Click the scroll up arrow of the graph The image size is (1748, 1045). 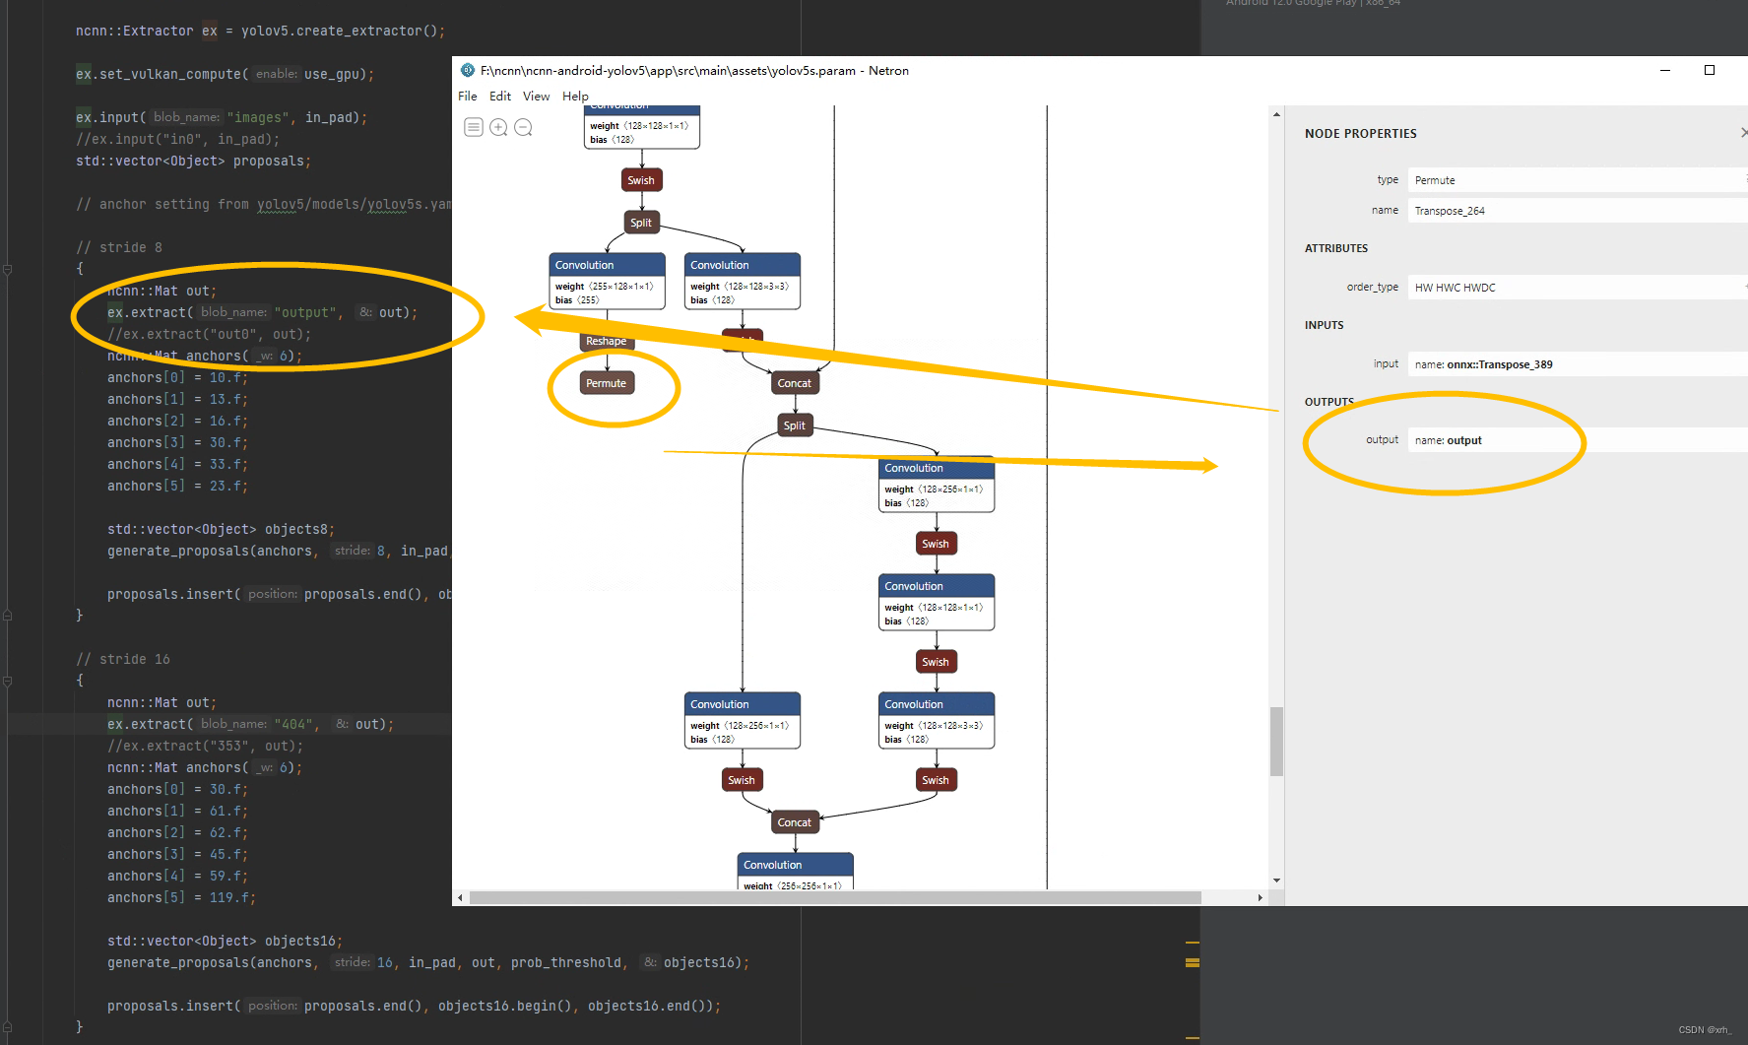[x=1276, y=114]
